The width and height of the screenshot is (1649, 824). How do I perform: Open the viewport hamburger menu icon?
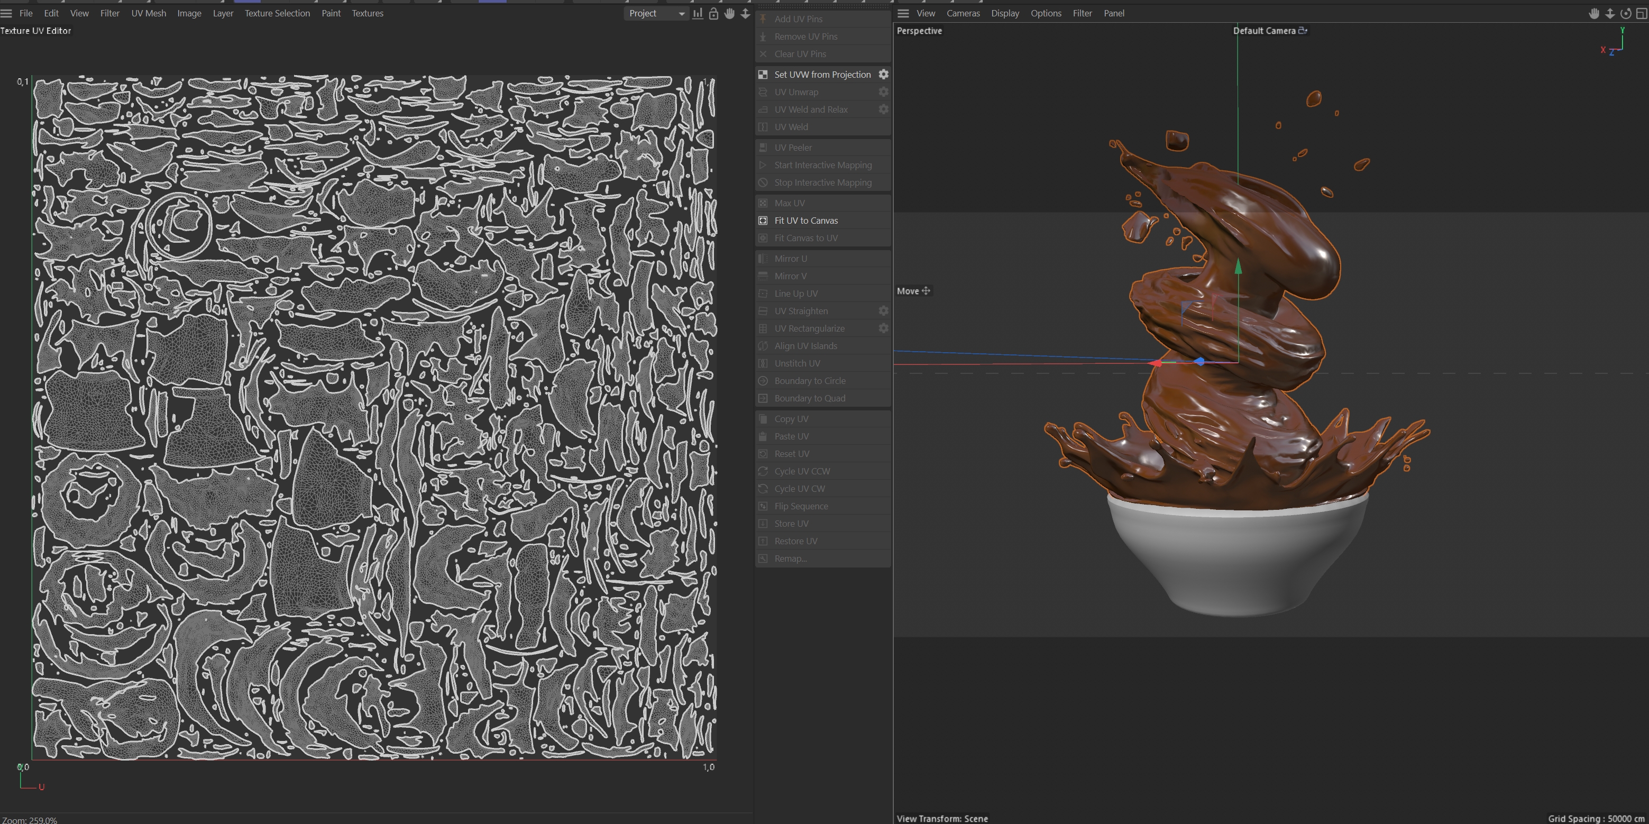[x=903, y=13]
